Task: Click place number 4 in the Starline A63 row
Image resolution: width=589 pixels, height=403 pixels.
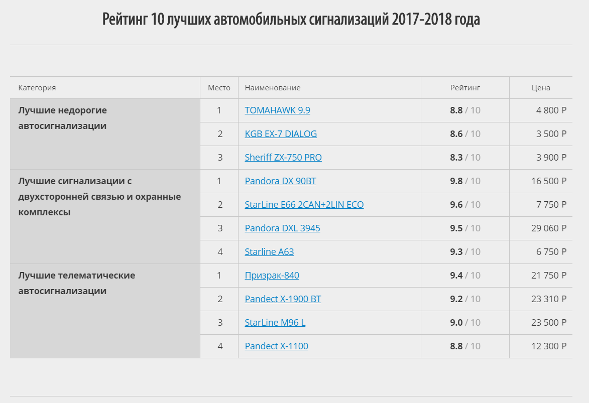Action: tap(220, 252)
